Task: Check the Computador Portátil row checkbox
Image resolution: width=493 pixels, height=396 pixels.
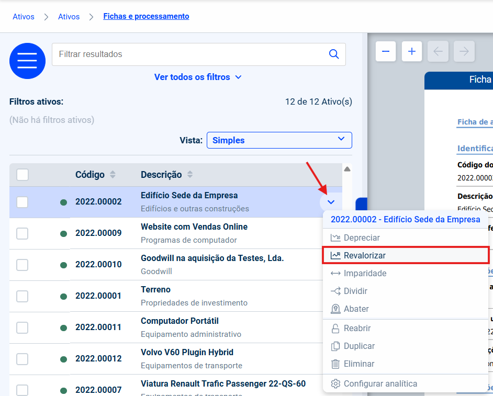Action: click(23, 328)
